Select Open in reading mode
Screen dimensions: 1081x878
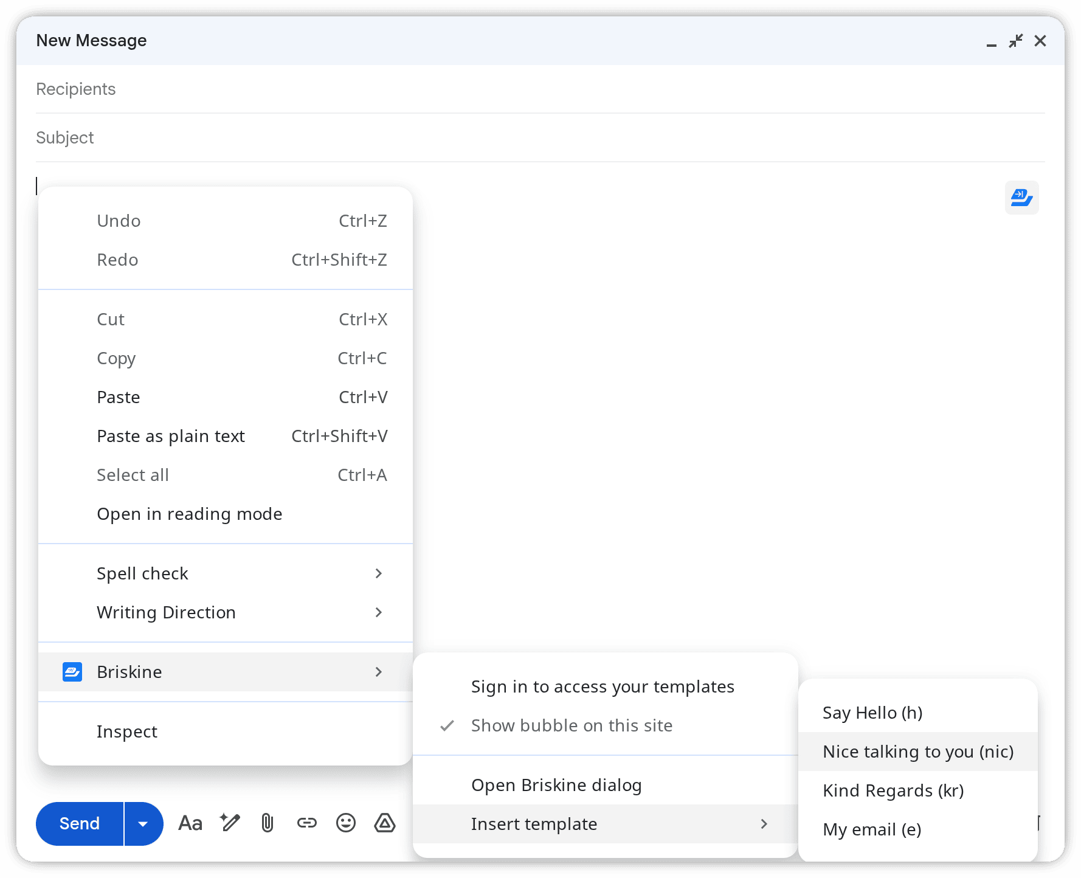tap(189, 514)
